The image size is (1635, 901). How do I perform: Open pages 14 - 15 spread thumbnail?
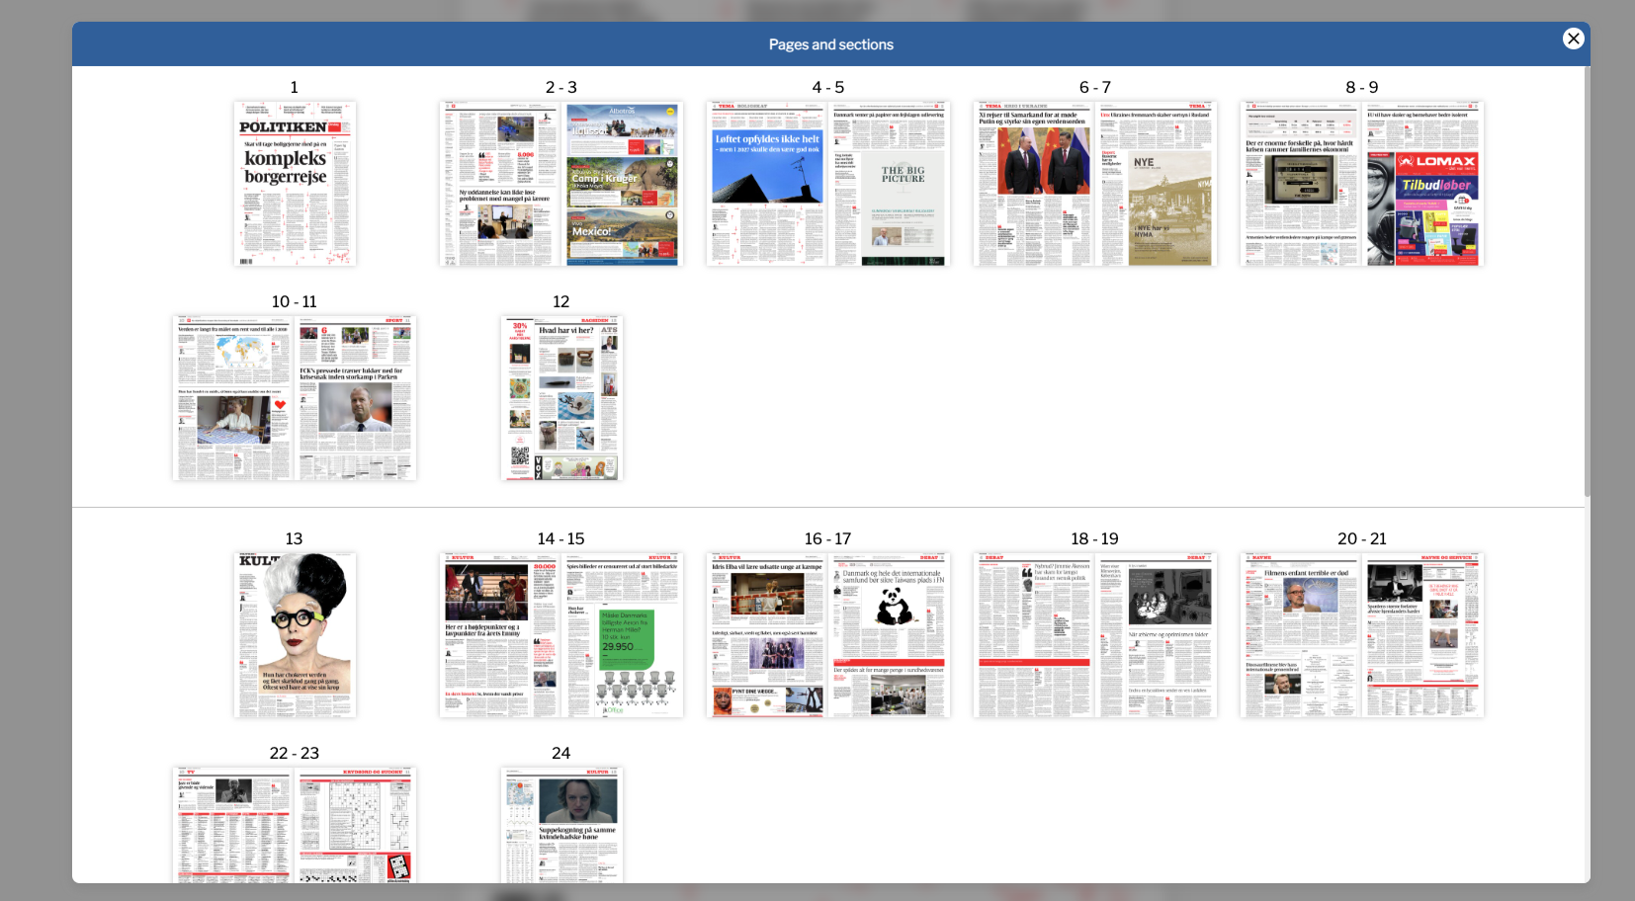(x=561, y=635)
